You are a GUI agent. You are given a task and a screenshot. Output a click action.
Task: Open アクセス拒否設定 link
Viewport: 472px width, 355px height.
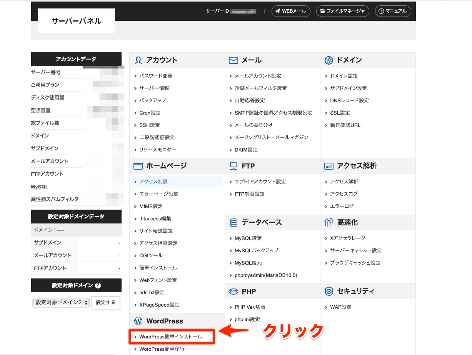click(158, 243)
